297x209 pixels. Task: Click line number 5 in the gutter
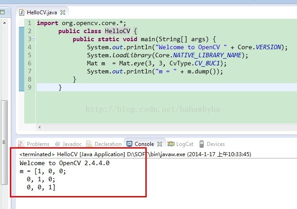(x=30, y=55)
